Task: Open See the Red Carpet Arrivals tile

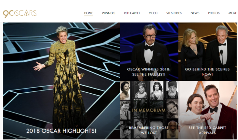Action: tap(207, 110)
